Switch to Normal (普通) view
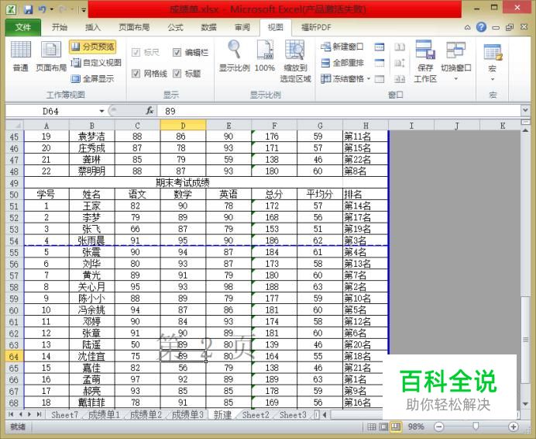Screen dimensions: 536x439 pyautogui.click(x=20, y=56)
